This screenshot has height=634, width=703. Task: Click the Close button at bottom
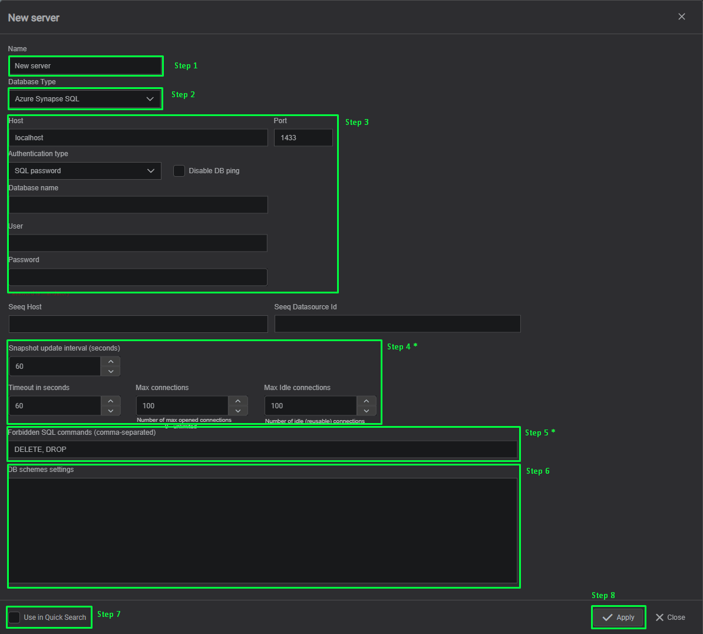pos(670,618)
